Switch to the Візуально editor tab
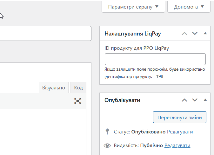The height and width of the screenshot is (155, 214). [x=54, y=87]
